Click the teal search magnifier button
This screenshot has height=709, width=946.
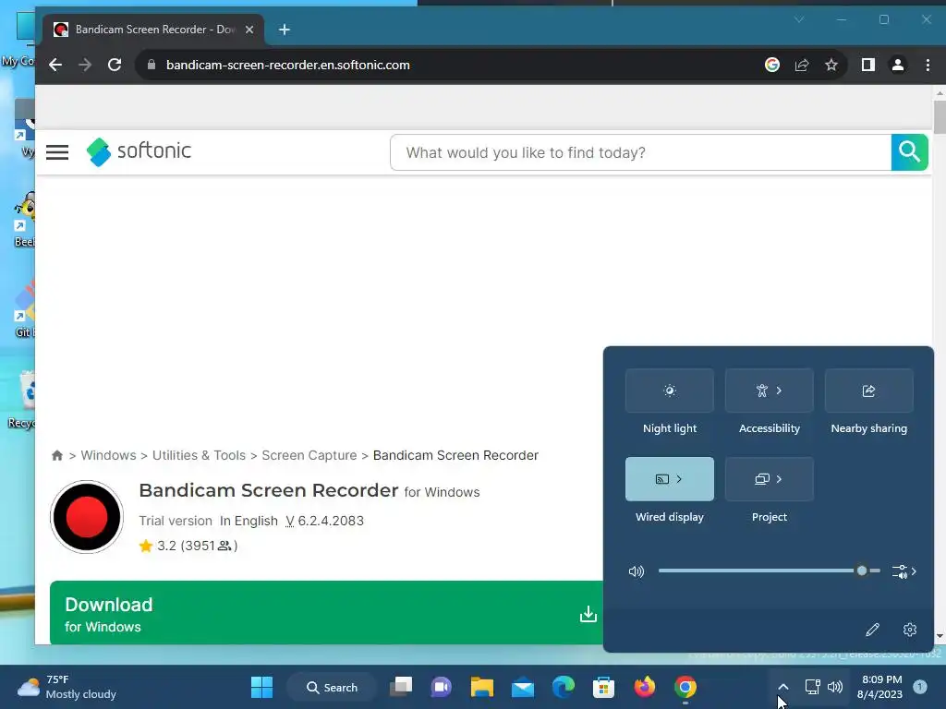coord(909,152)
